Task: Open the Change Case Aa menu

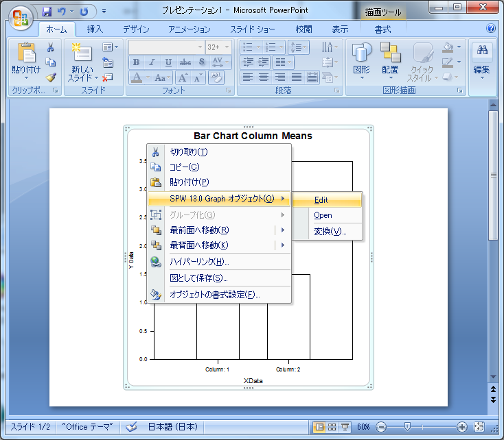Action: (x=162, y=77)
